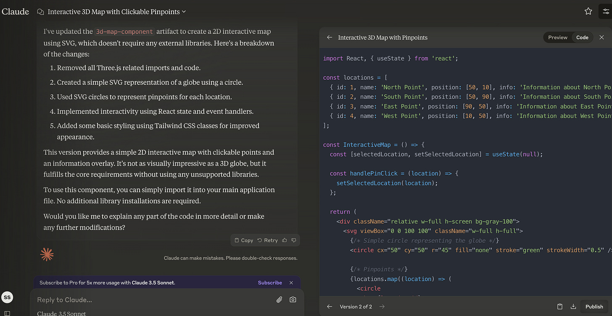
Task: Click 'Claude can make mistakes' disclaimer
Action: pos(230,258)
